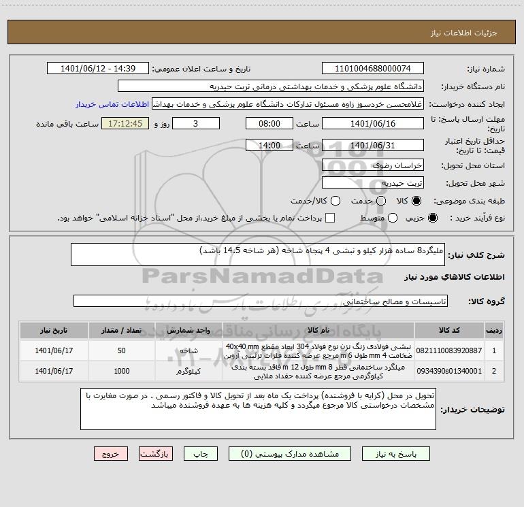524x507 pixels.
Task: Click the پاسخ به نیاز button
Action: pos(396,454)
